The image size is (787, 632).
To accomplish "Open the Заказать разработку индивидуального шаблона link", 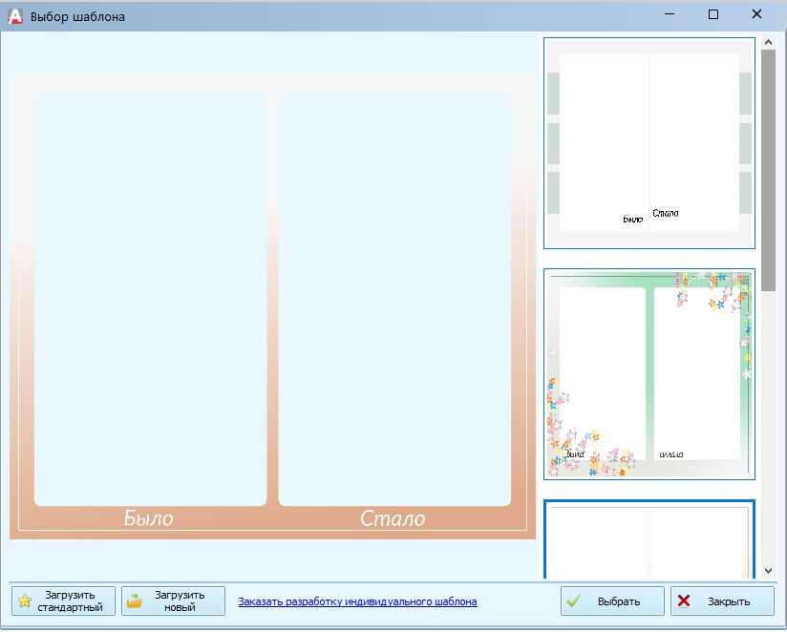I will (357, 601).
